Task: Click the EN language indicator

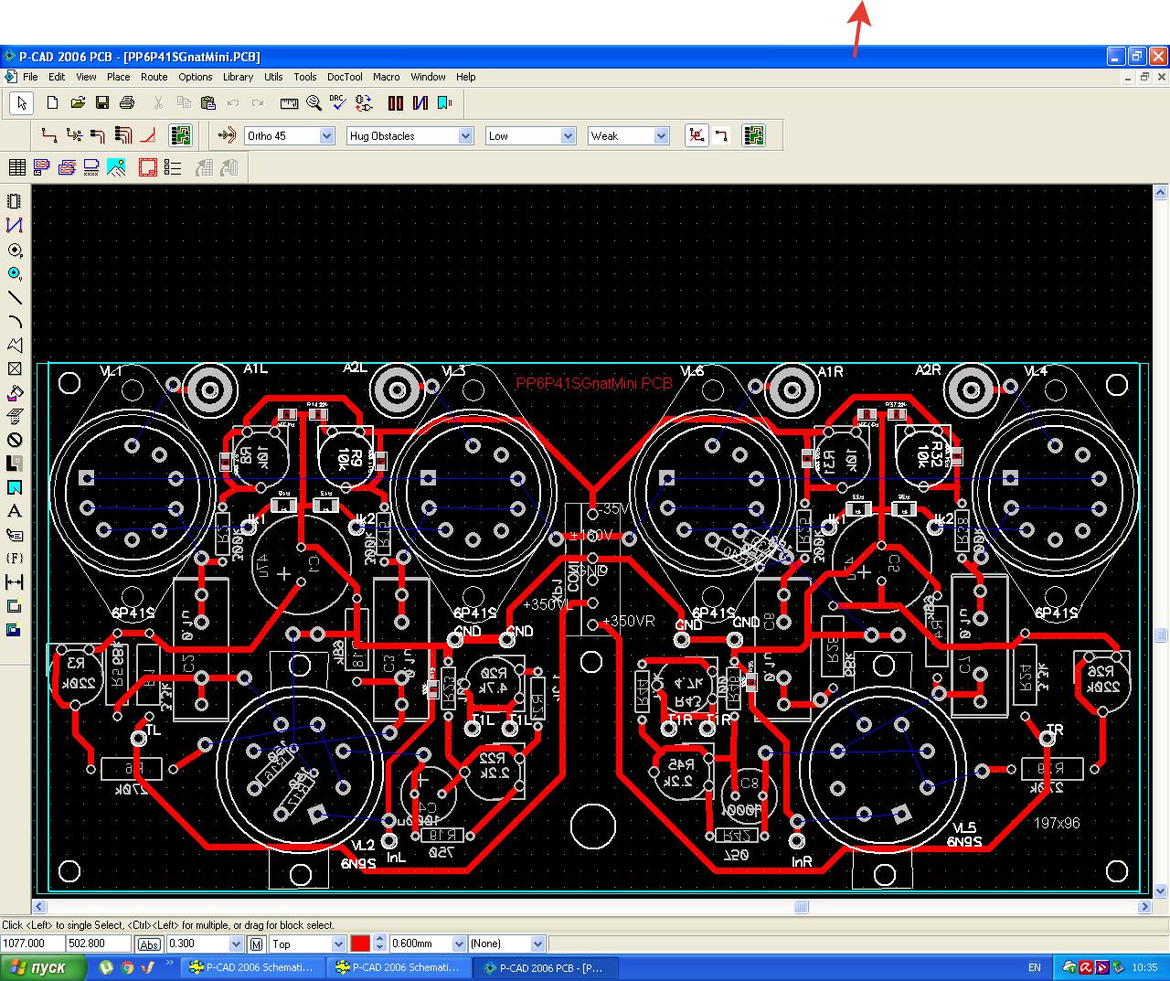Action: pyautogui.click(x=1035, y=967)
